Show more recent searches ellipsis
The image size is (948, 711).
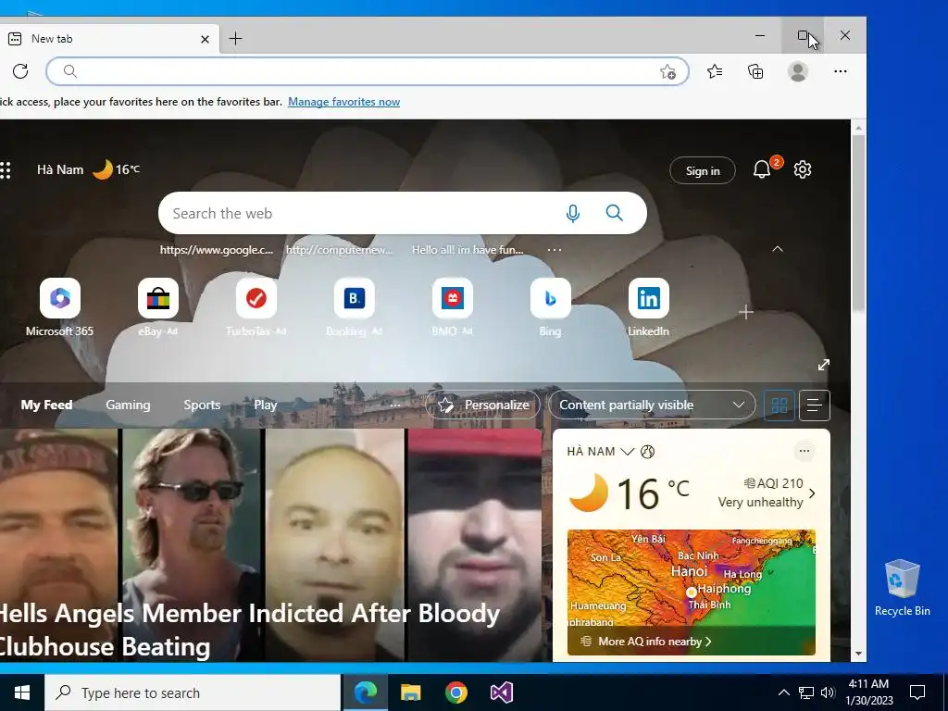click(x=555, y=250)
